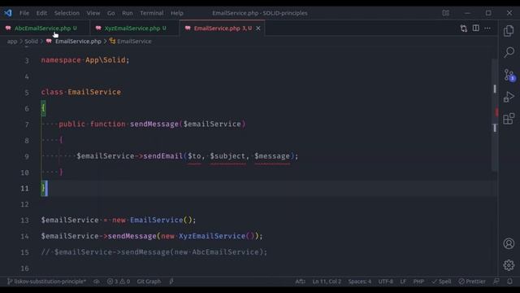Click the Ln 11, Col 2 cursor position
This screenshot has height=293, width=520.
click(x=327, y=282)
